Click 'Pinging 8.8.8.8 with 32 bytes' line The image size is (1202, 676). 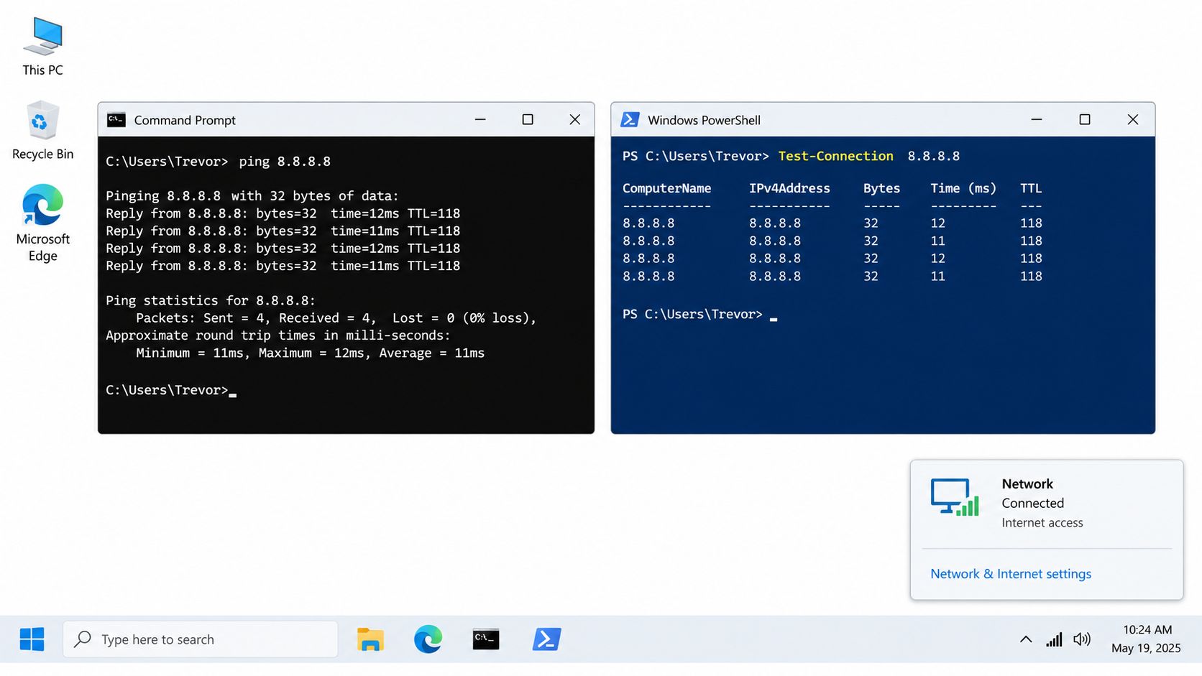click(252, 195)
